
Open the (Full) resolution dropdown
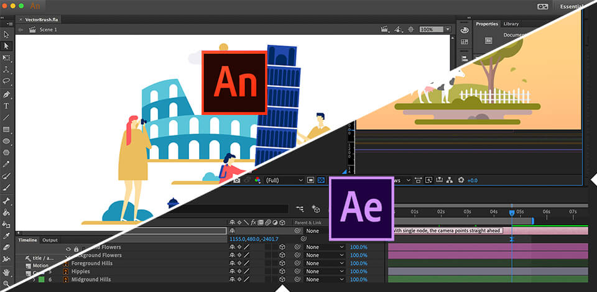[284, 180]
